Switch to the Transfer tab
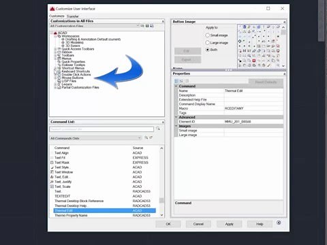The width and height of the screenshot is (327, 245). [x=73, y=16]
